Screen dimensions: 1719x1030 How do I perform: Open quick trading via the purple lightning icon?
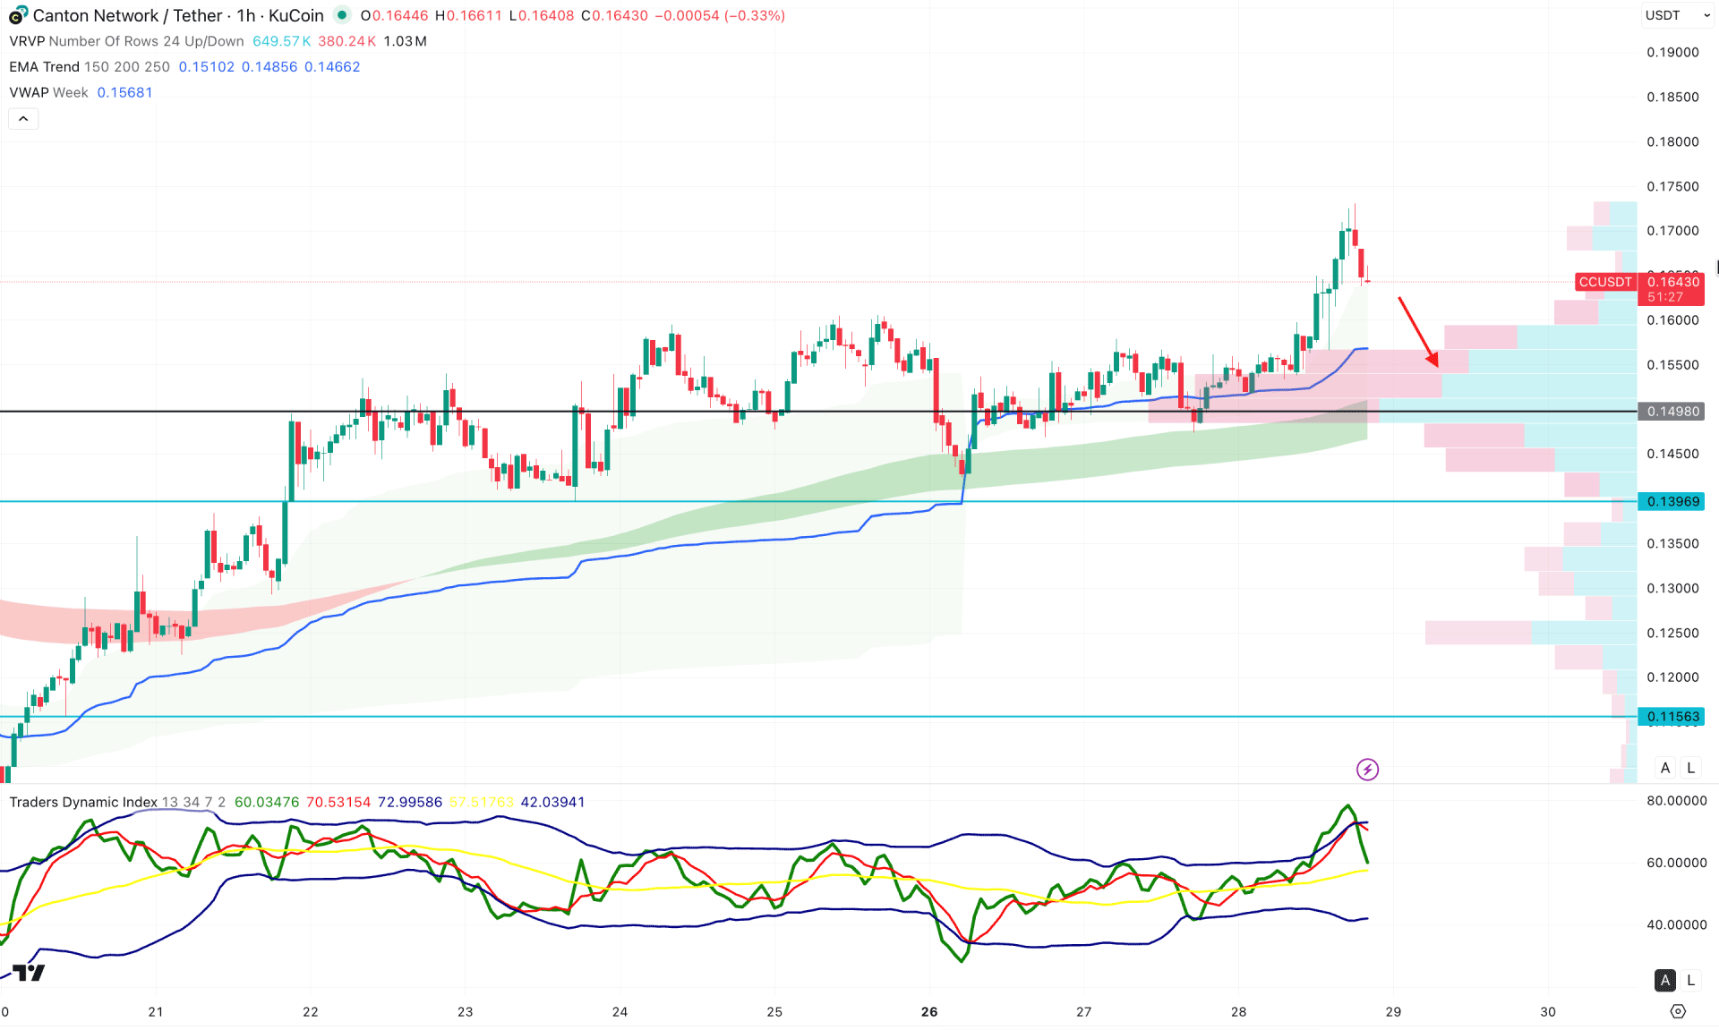point(1367,770)
